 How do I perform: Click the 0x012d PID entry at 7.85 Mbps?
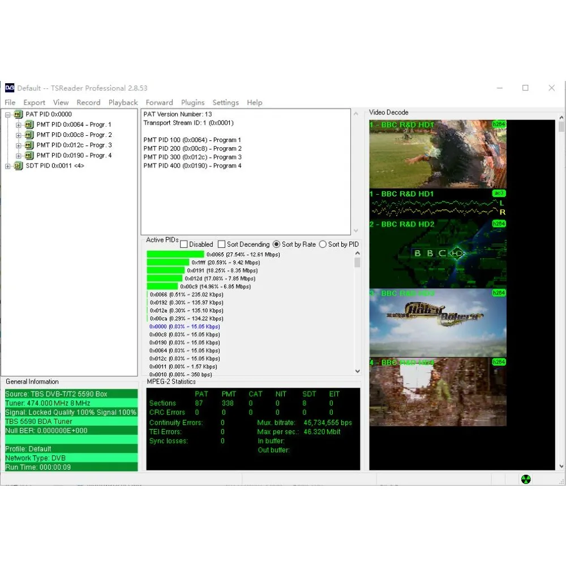[220, 278]
